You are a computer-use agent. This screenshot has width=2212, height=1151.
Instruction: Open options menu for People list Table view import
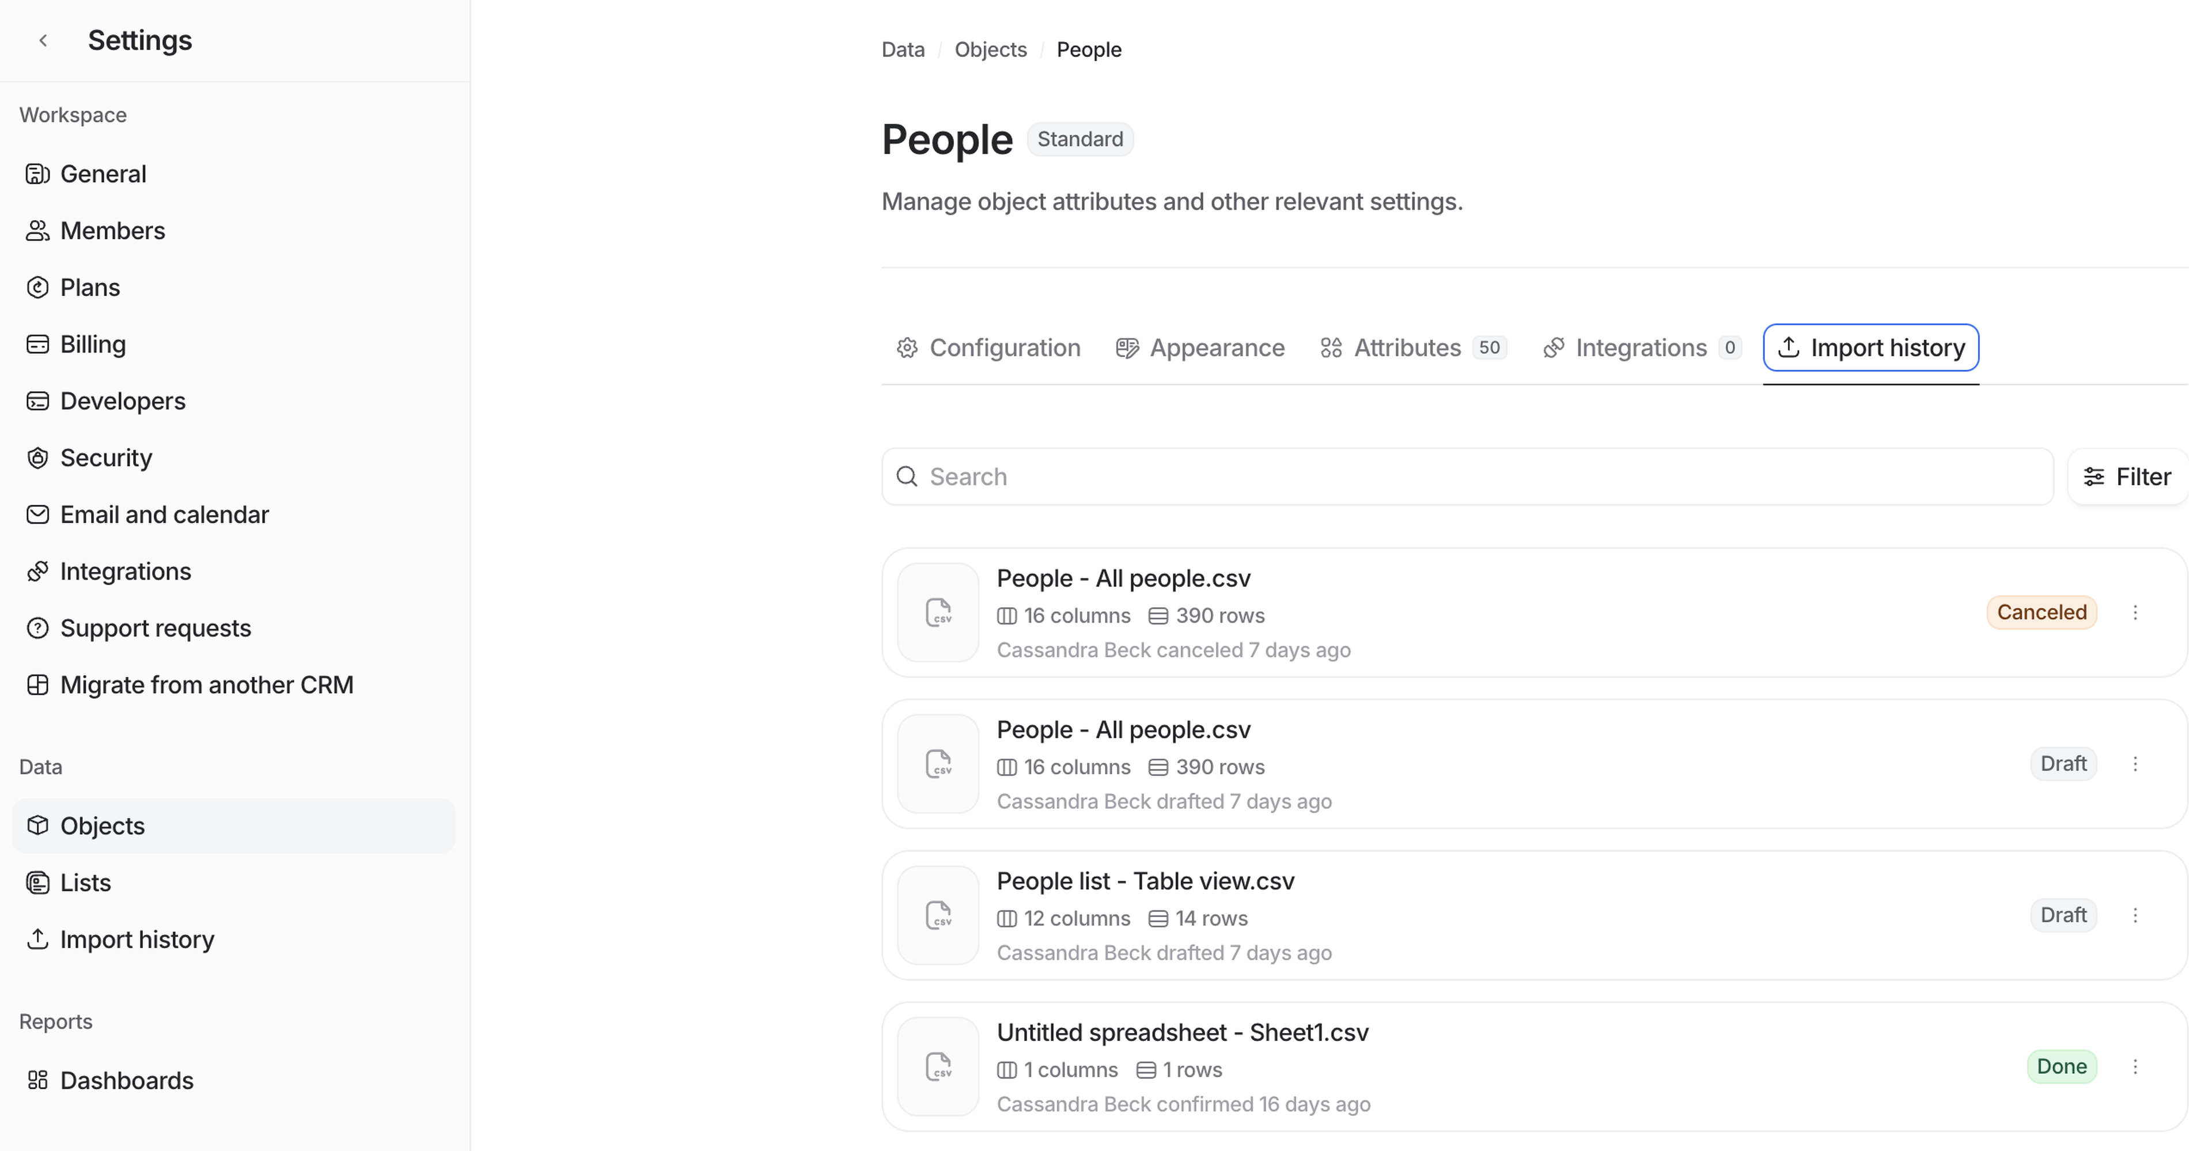[2135, 915]
